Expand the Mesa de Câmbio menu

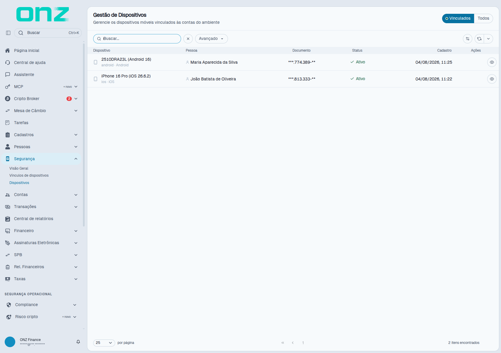[41, 111]
